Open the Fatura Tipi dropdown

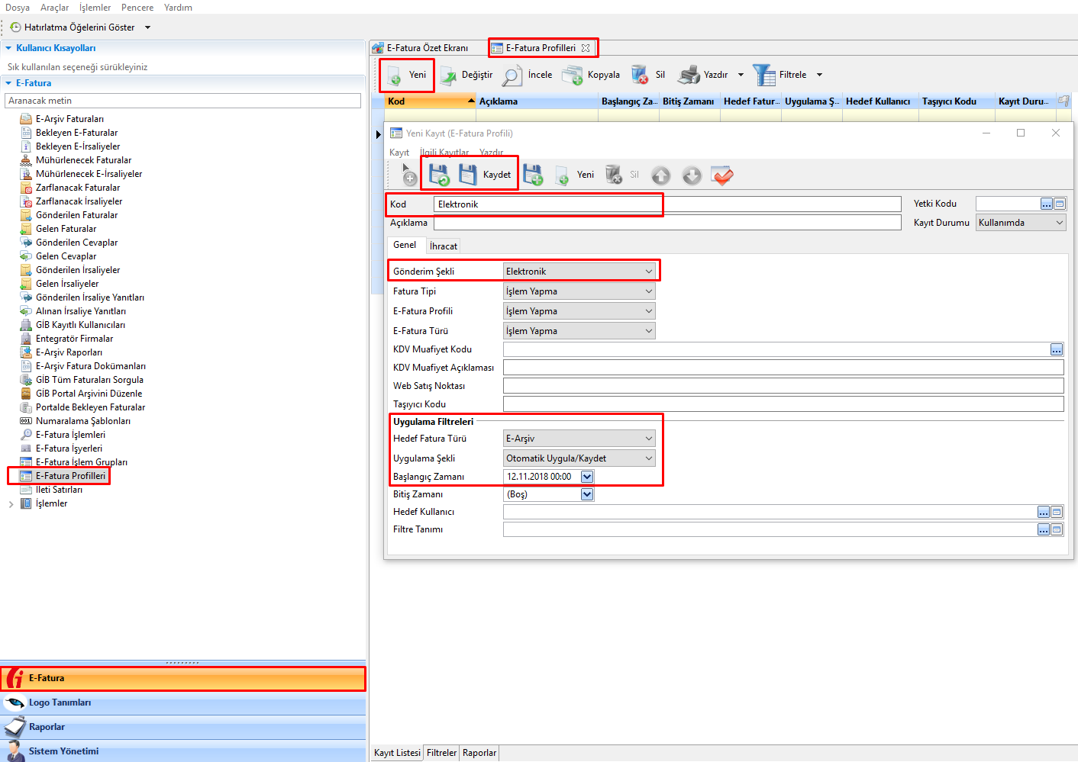point(648,291)
